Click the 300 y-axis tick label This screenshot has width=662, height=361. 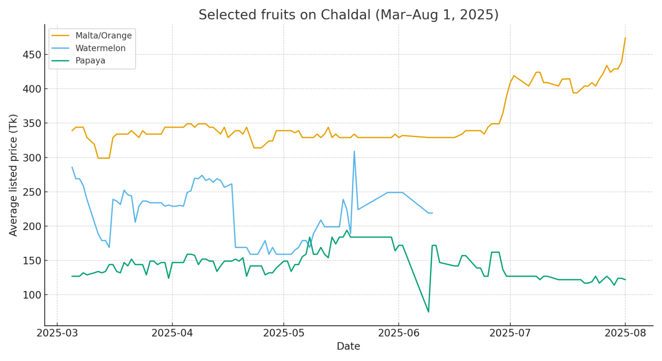[32, 158]
